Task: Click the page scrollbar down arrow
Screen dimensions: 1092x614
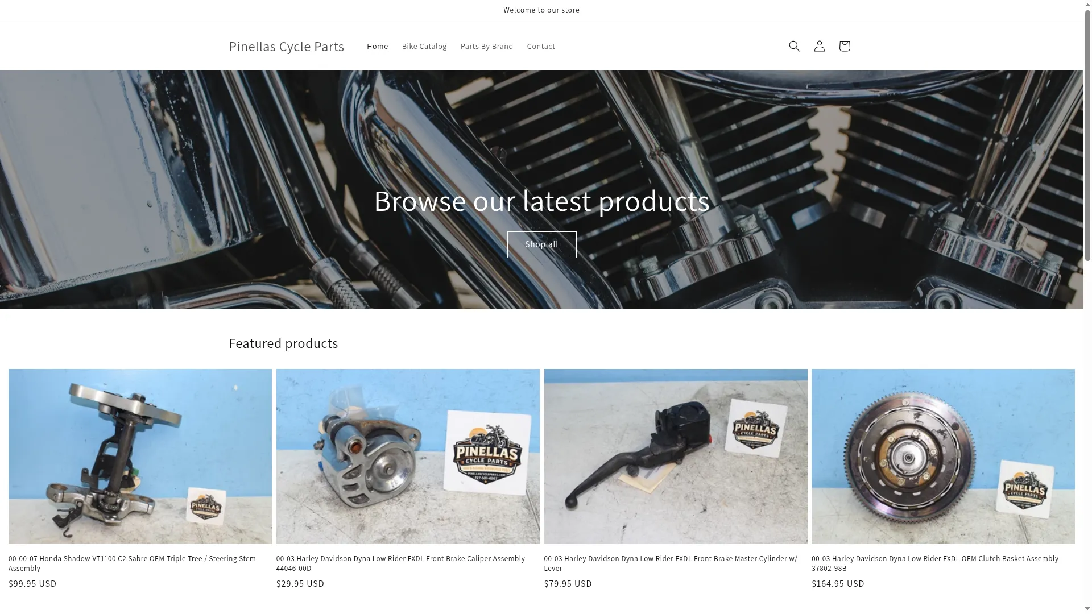Action: (x=1087, y=609)
